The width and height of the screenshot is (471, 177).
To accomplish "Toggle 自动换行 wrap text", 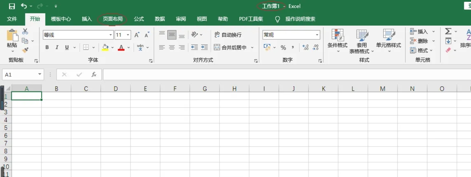I will 228,35.
